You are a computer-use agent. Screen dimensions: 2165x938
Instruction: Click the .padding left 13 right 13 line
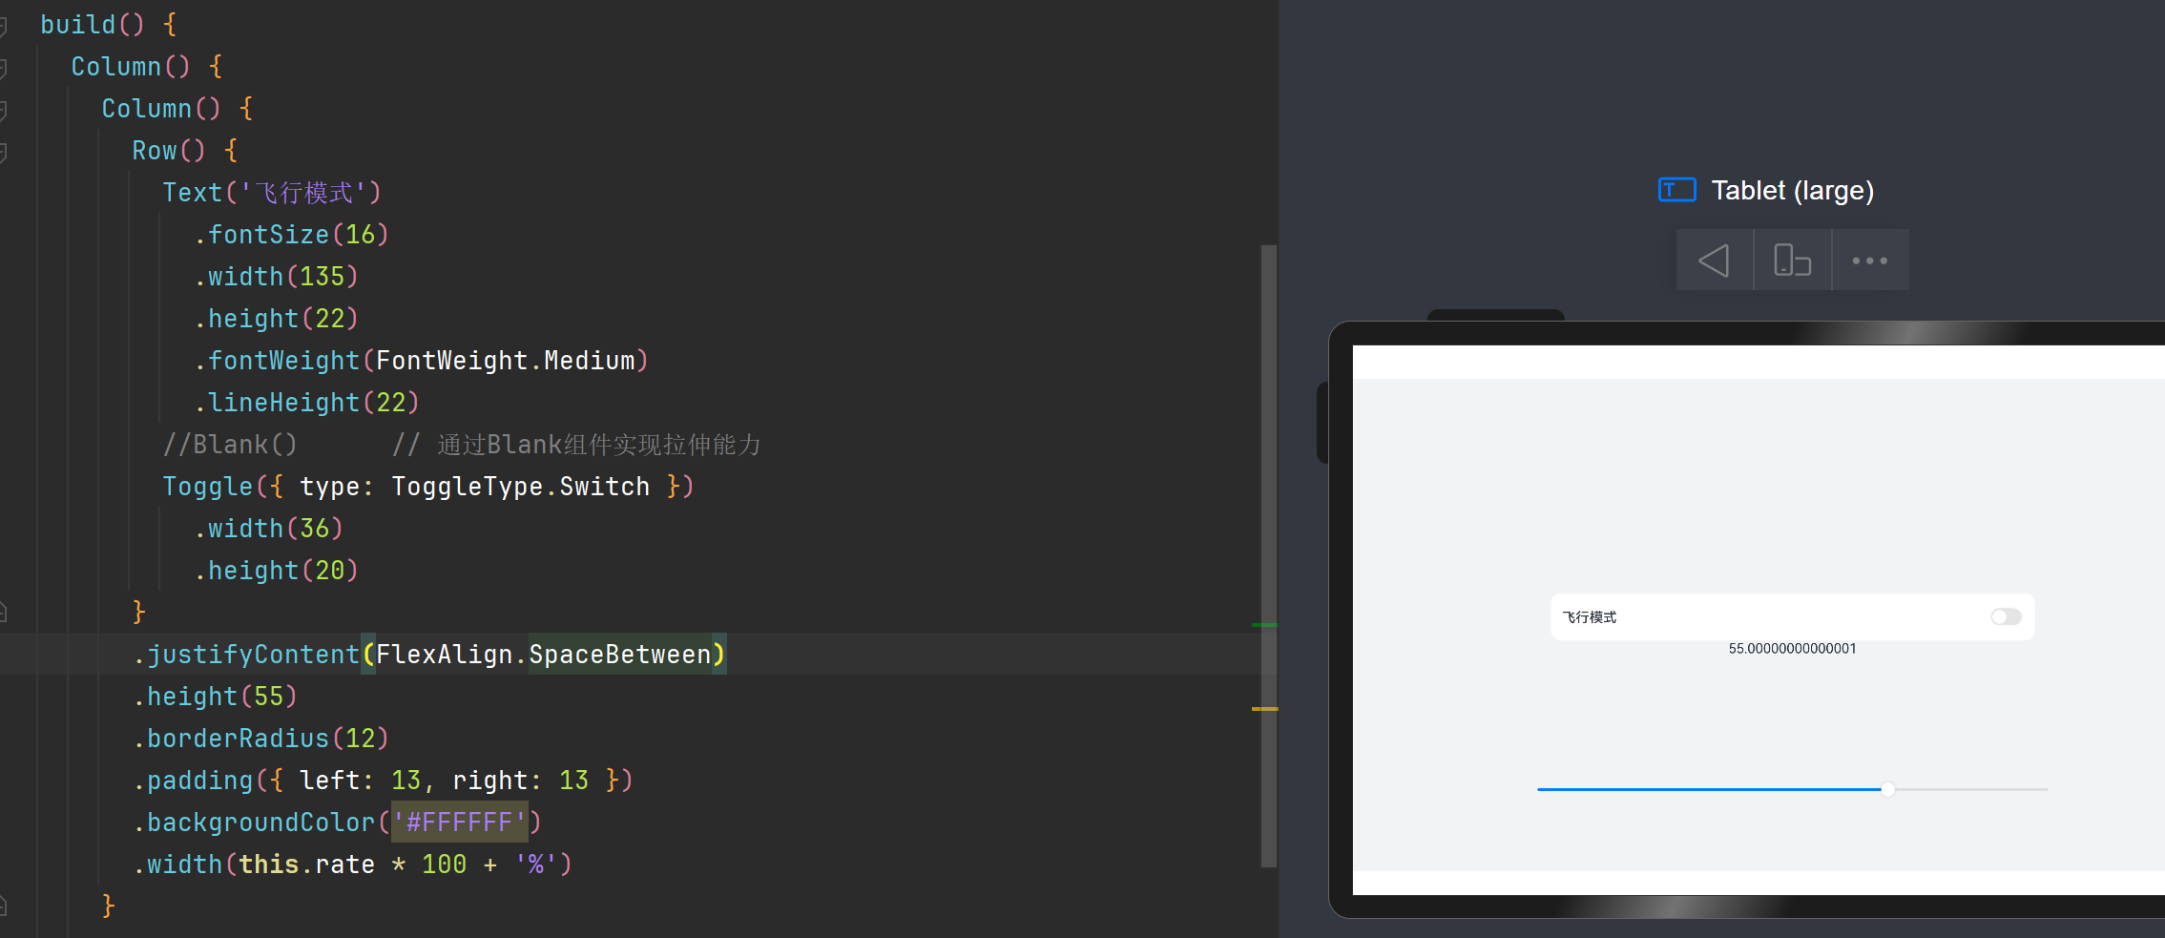383,781
